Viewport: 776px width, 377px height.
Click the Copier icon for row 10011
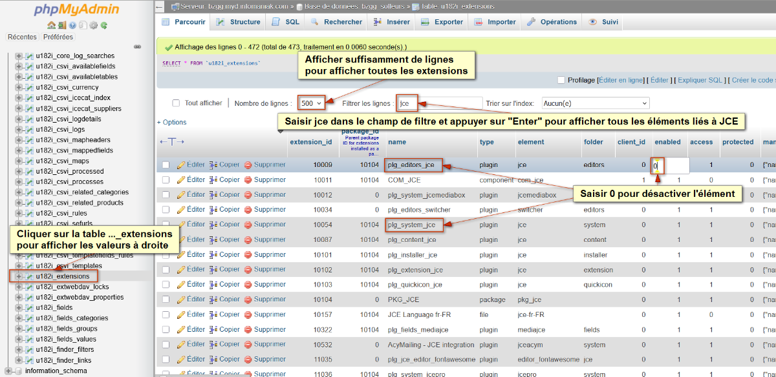click(x=213, y=180)
